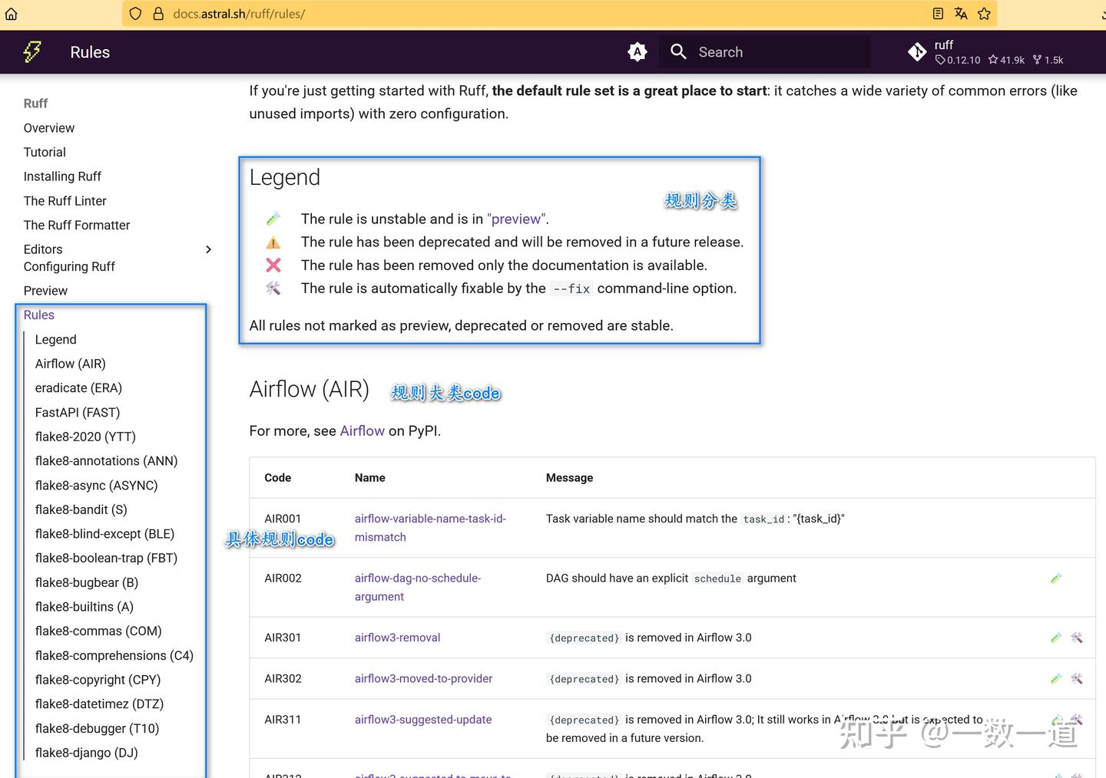Jump to Legend section in sidebar
1106x778 pixels.
click(x=56, y=339)
